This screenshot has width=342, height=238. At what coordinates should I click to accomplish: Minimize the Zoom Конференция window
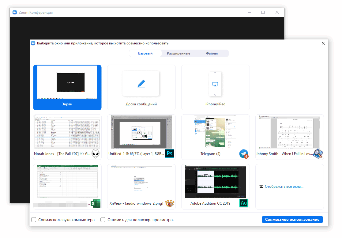[249, 13]
